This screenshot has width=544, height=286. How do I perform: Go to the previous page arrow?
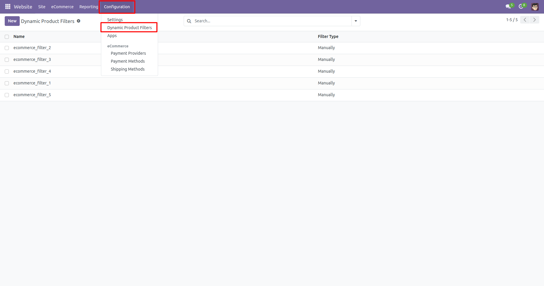pos(525,20)
